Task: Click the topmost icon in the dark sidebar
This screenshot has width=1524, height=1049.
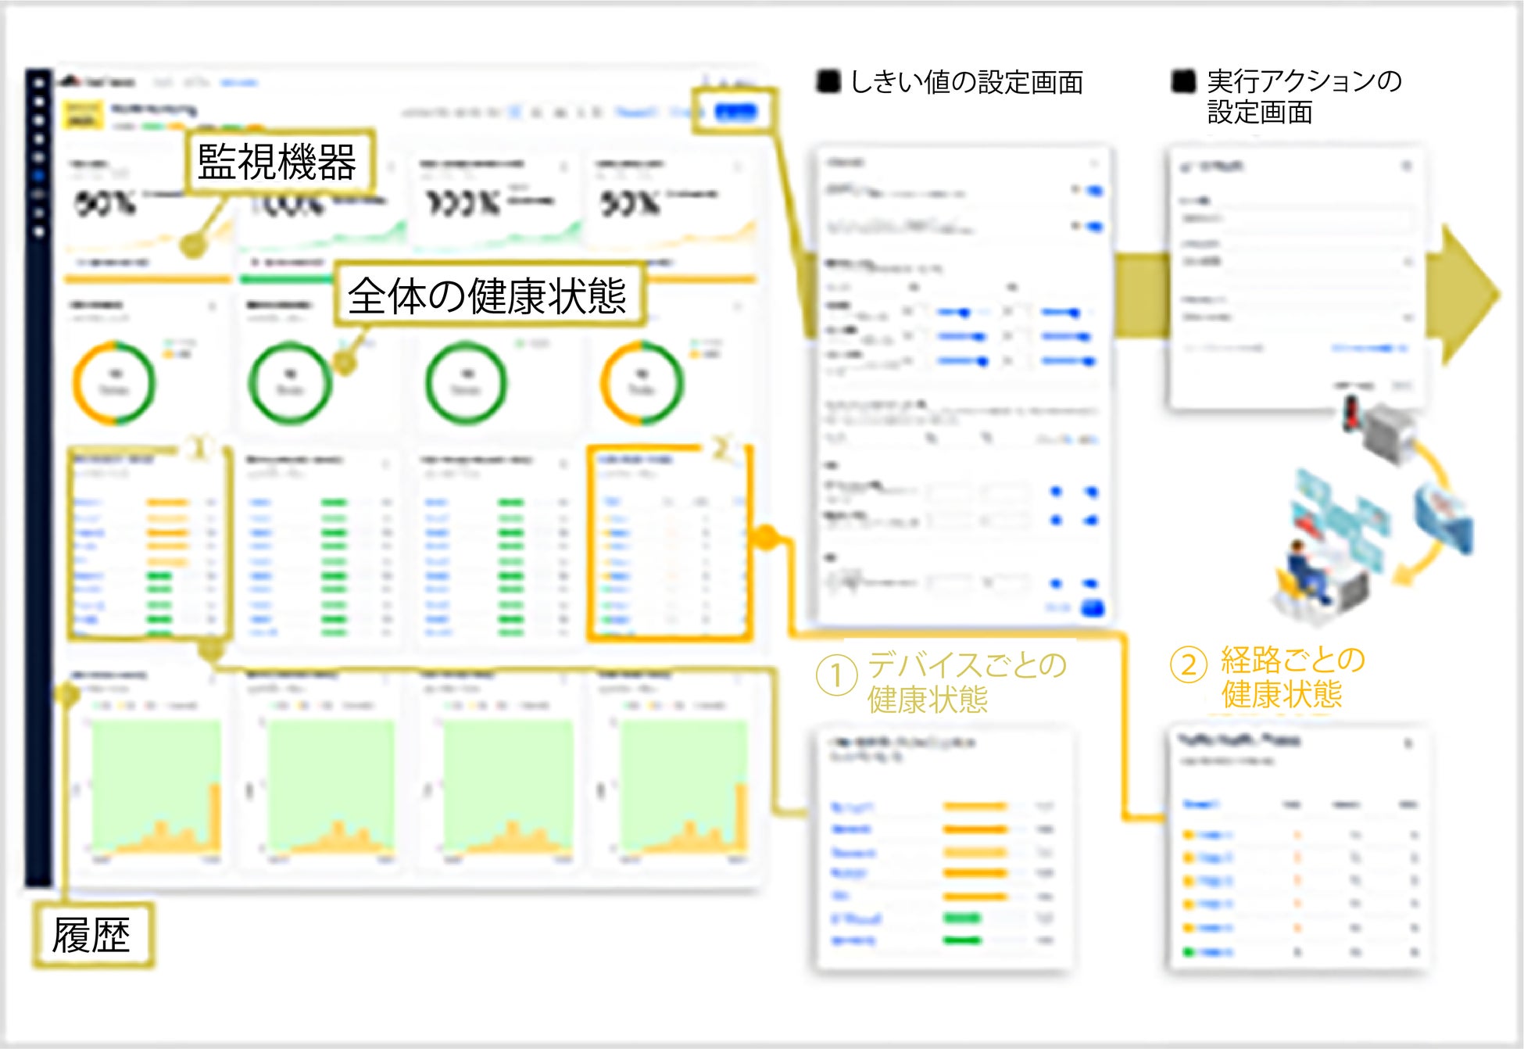Action: click(39, 82)
